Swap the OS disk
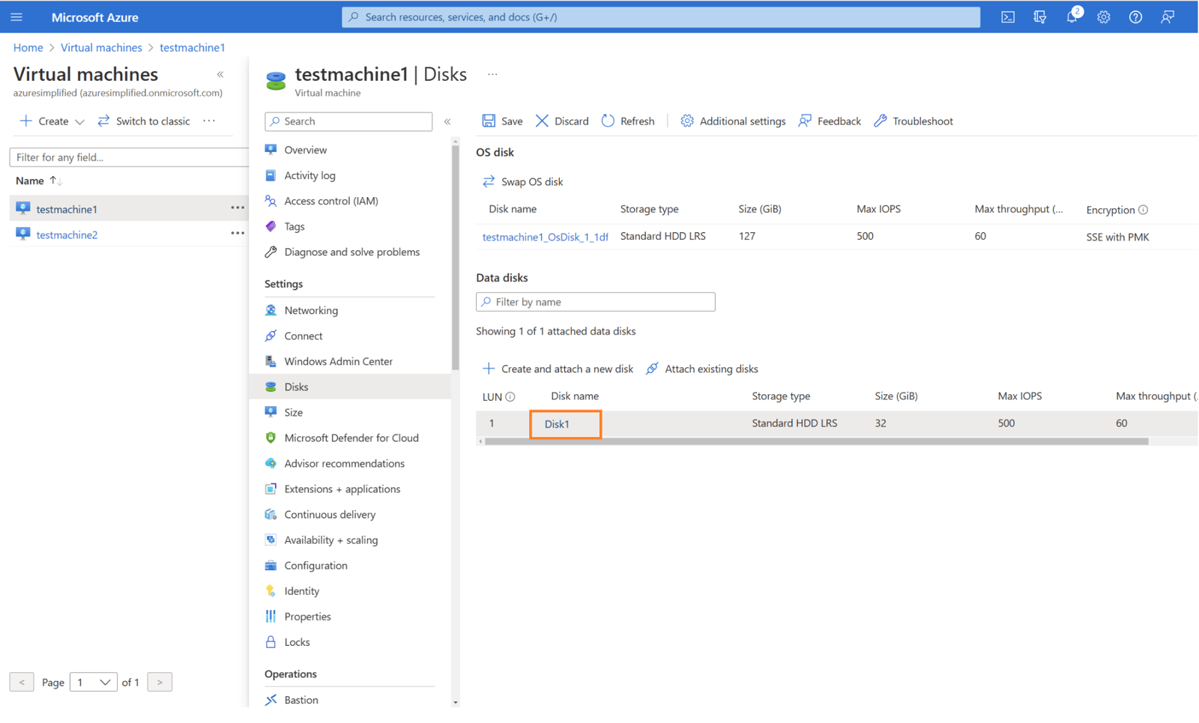 coord(522,181)
